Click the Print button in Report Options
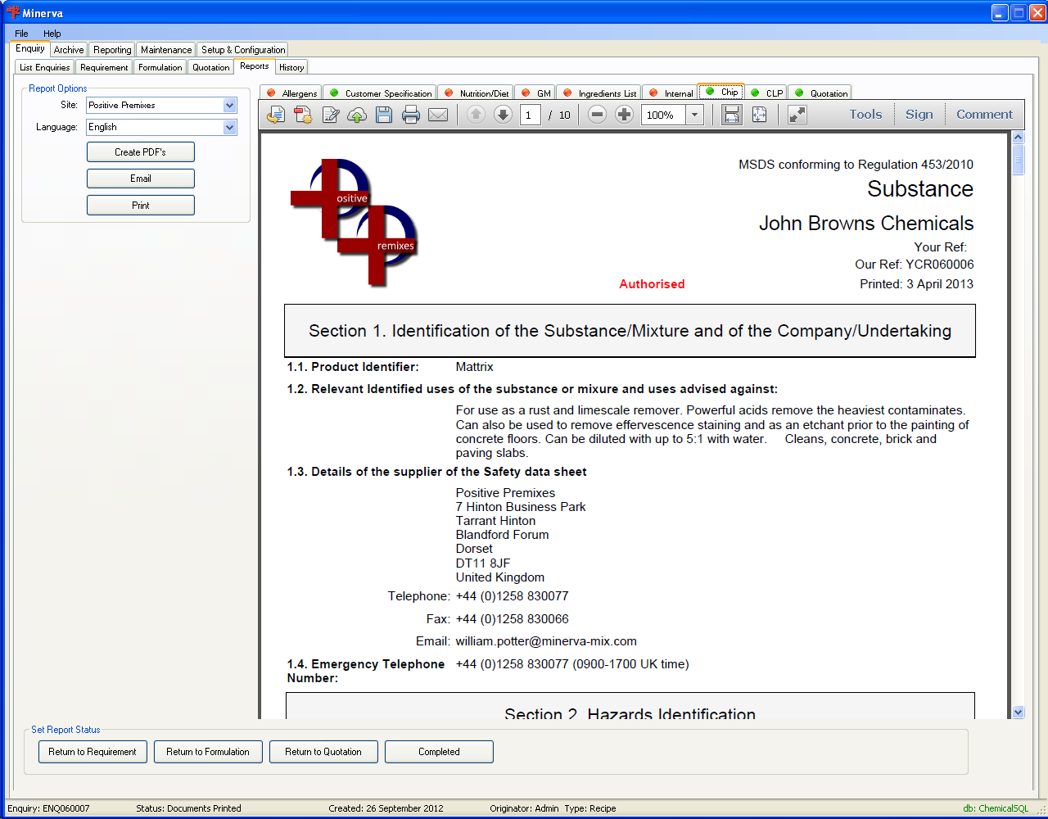 coord(141,206)
